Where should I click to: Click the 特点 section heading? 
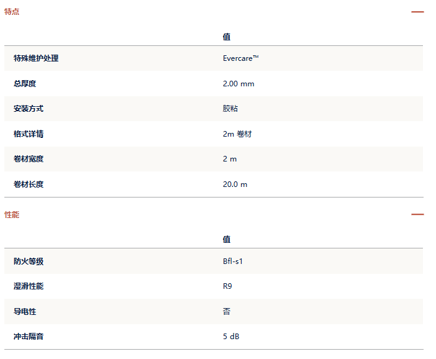[12, 12]
